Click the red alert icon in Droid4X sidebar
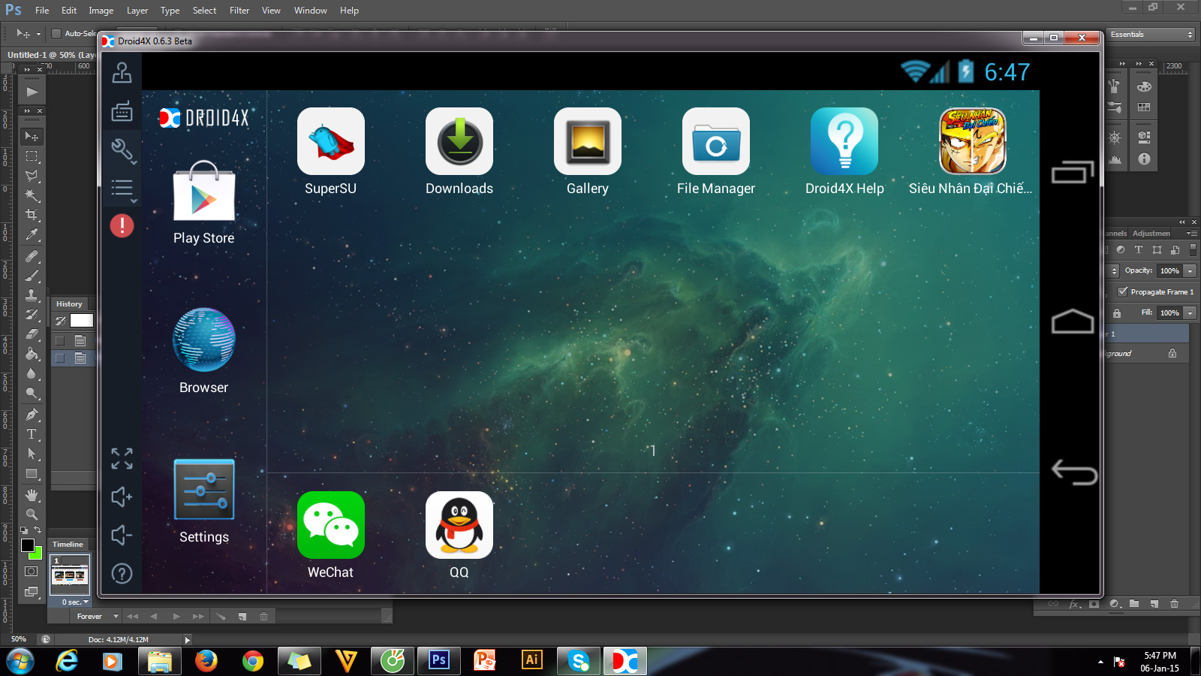This screenshot has width=1201, height=676. pos(122,225)
